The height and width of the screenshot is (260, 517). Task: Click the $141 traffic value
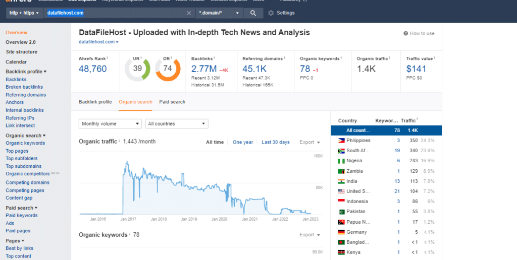[x=416, y=69]
